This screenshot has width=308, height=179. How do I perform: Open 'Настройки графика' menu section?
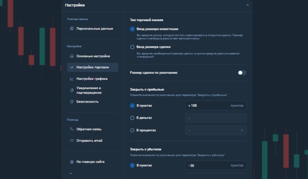tap(92, 79)
